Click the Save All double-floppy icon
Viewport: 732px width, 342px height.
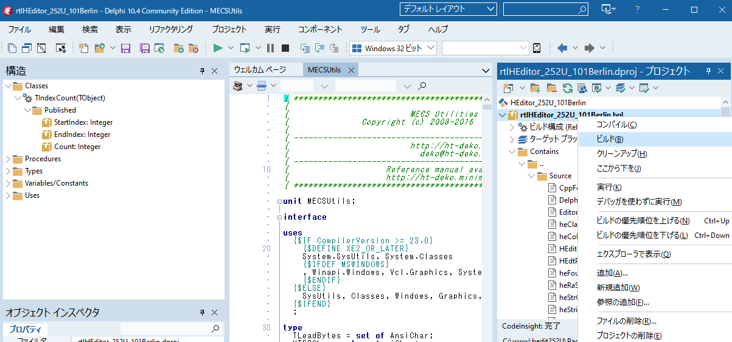click(x=145, y=48)
